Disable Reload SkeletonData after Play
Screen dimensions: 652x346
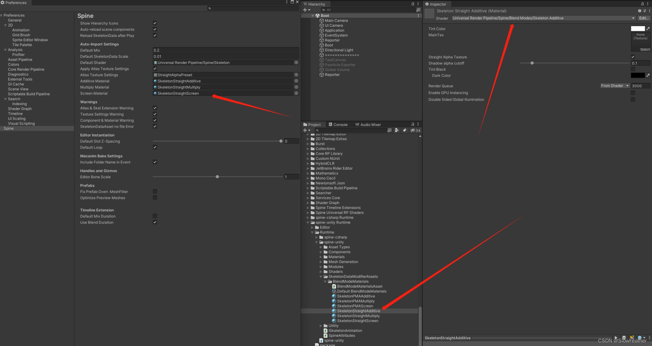[x=155, y=35]
